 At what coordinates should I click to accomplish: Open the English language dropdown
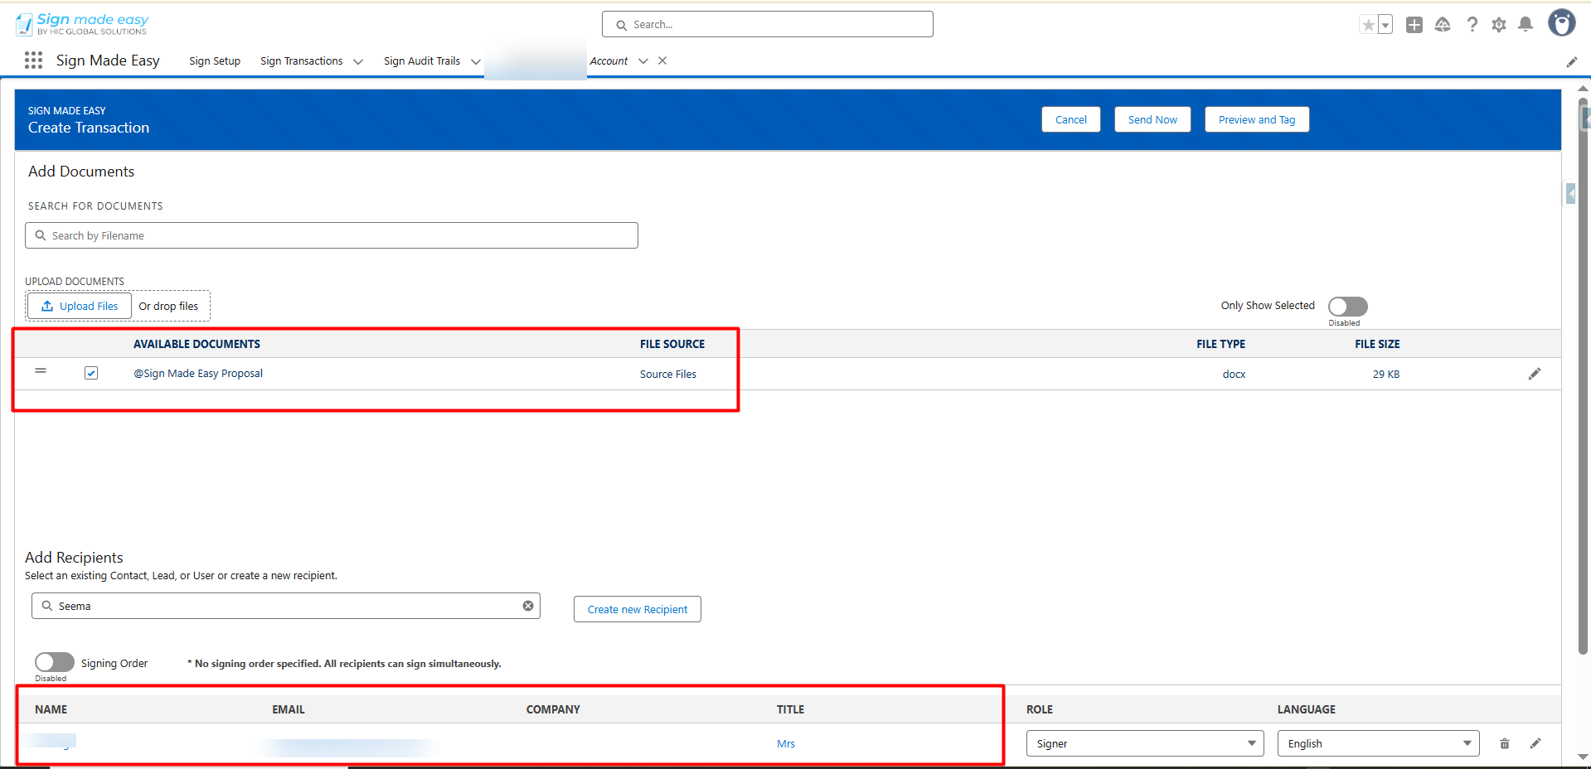click(x=1378, y=743)
